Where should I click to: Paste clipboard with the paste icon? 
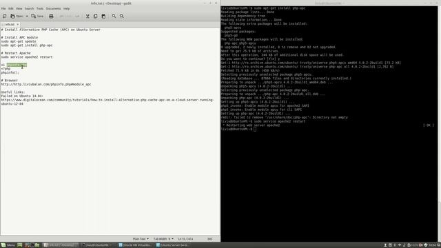pyautogui.click(x=103, y=16)
